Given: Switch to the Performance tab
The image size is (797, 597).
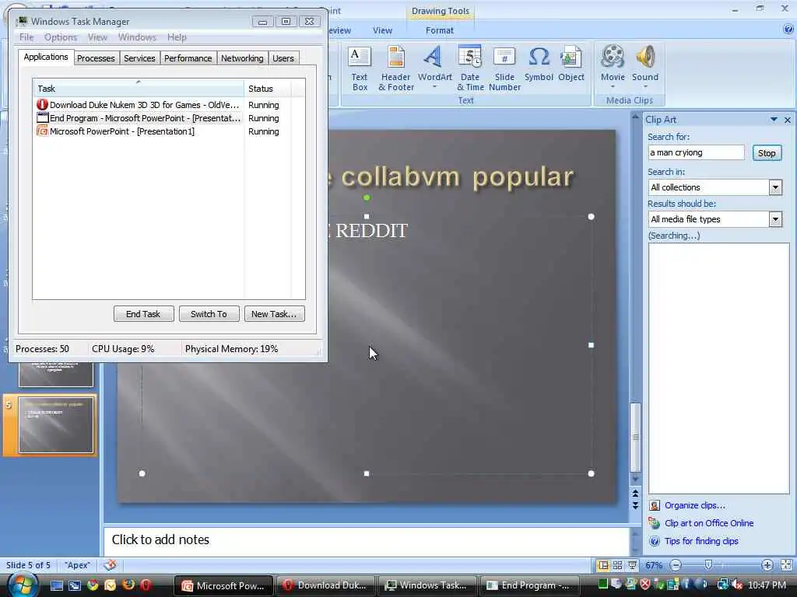Looking at the screenshot, I should [x=188, y=58].
